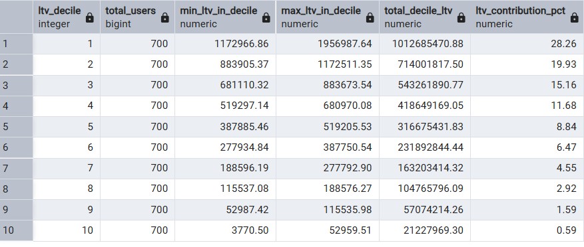Click the lock icon in max_ltv_in_decile header
Image resolution: width=584 pixels, height=247 pixels.
tap(370, 17)
